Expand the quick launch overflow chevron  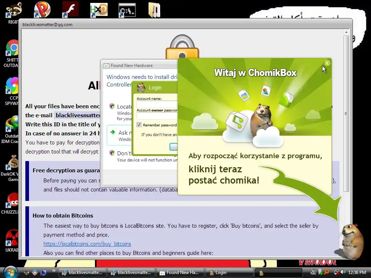[54, 271]
